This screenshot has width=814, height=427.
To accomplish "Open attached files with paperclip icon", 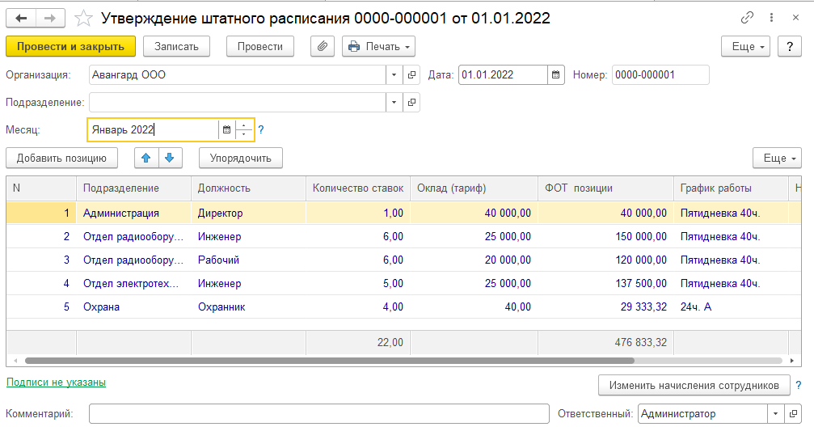I will (x=322, y=47).
